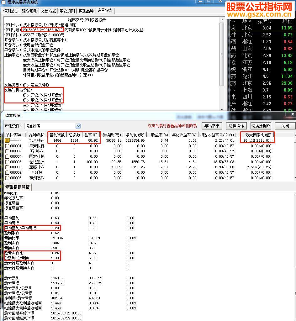Sort by 相对收益率α/β(%) column header

tap(217, 135)
